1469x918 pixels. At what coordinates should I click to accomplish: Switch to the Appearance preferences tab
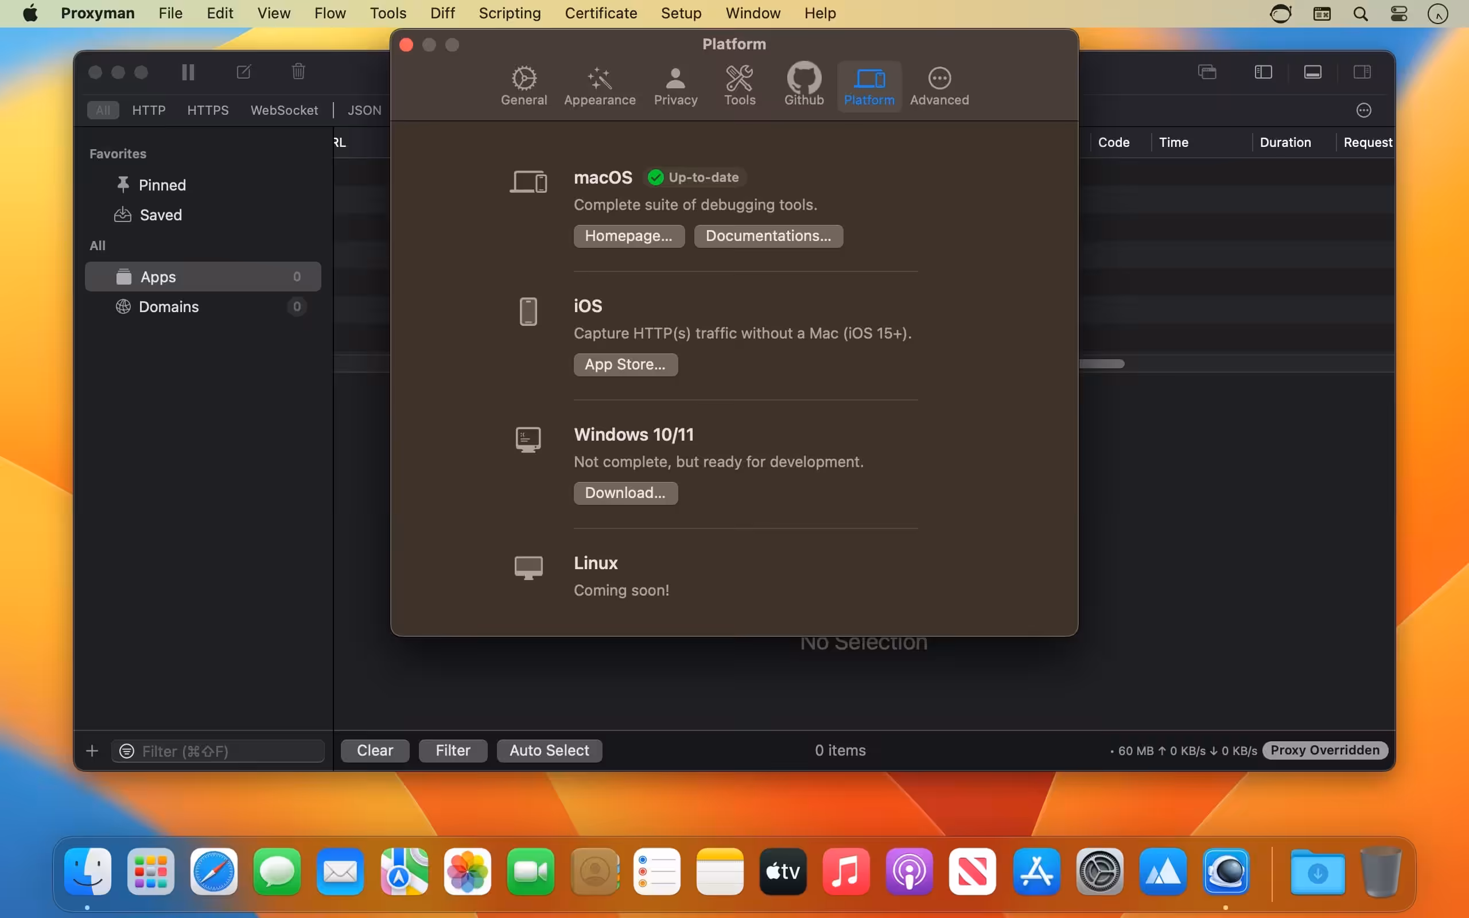599,86
